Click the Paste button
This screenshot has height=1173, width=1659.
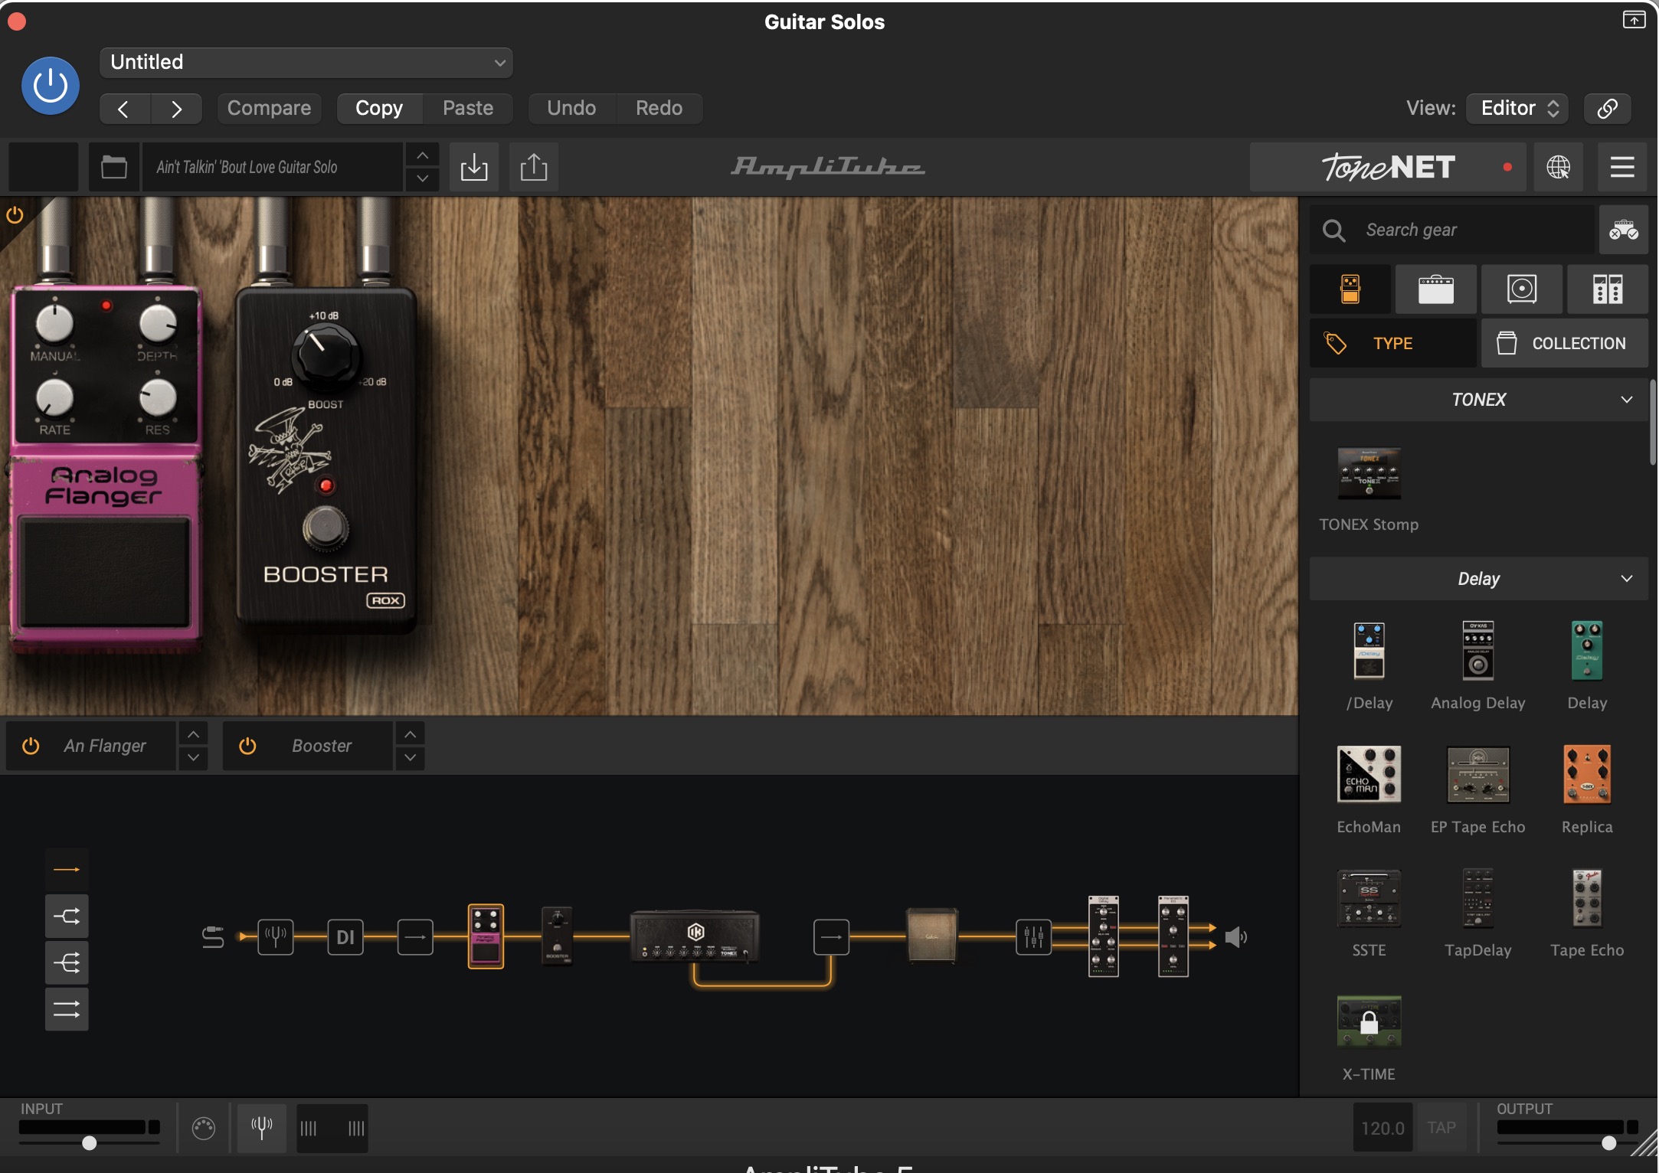point(468,108)
